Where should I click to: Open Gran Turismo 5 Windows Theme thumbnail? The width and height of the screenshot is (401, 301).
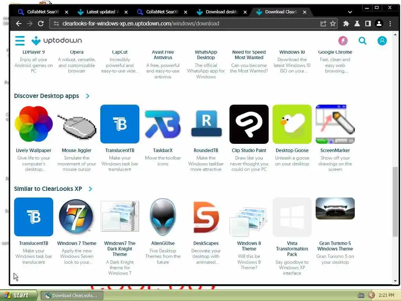coord(335,209)
